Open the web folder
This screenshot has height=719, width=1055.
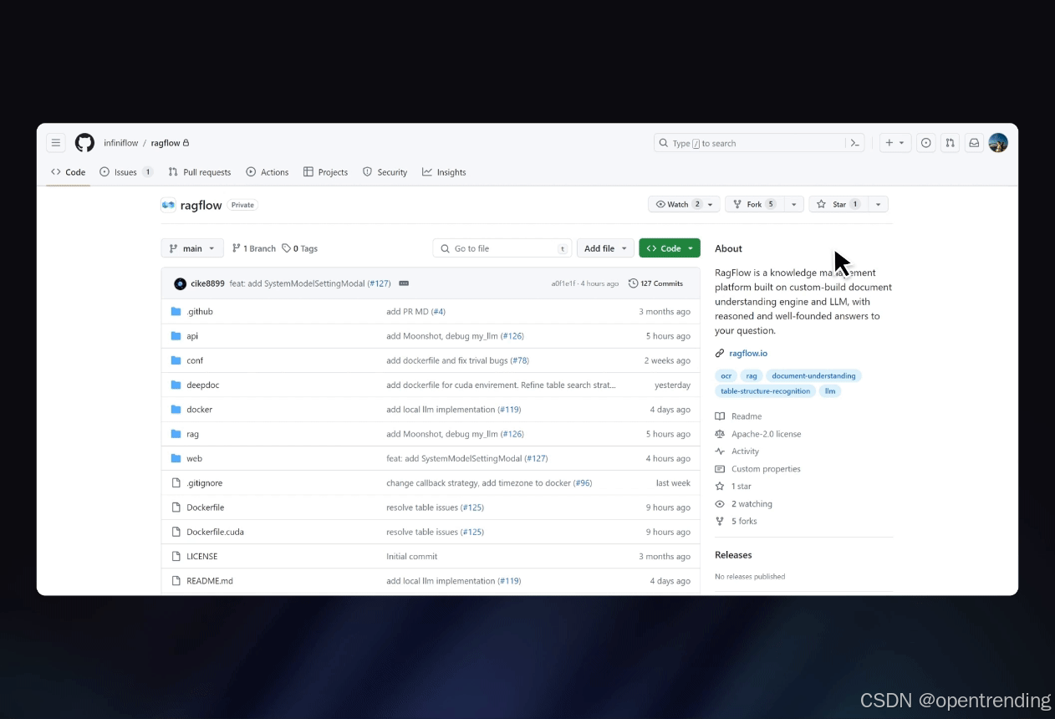click(194, 458)
